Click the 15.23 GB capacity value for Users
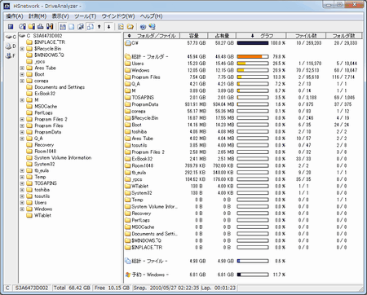The height and width of the screenshot is (295, 367). point(197,64)
